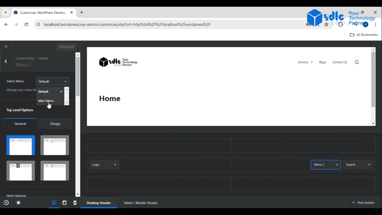Viewport: 382px width, 215px height.
Task: Click the Top Level Options heading
Action: point(20,110)
